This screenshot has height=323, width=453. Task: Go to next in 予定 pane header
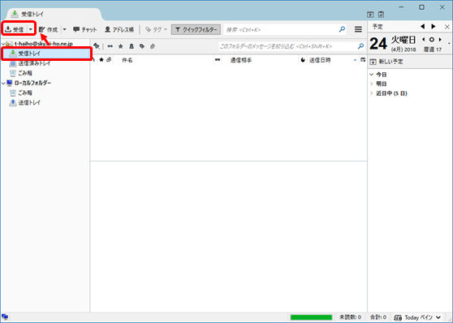point(434,27)
